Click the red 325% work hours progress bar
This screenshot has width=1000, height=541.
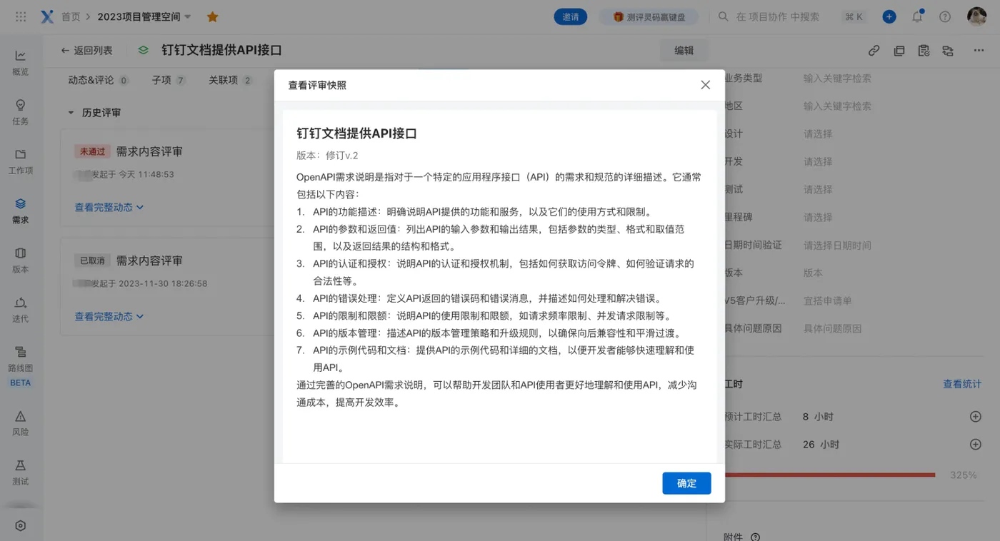pyautogui.click(x=830, y=475)
